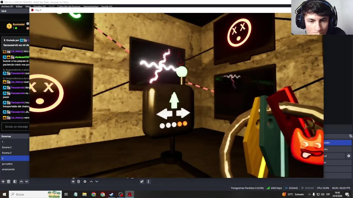Screen dimensions: 353x198
Task: Undock the Controls panel icon
Action: pos(351,136)
